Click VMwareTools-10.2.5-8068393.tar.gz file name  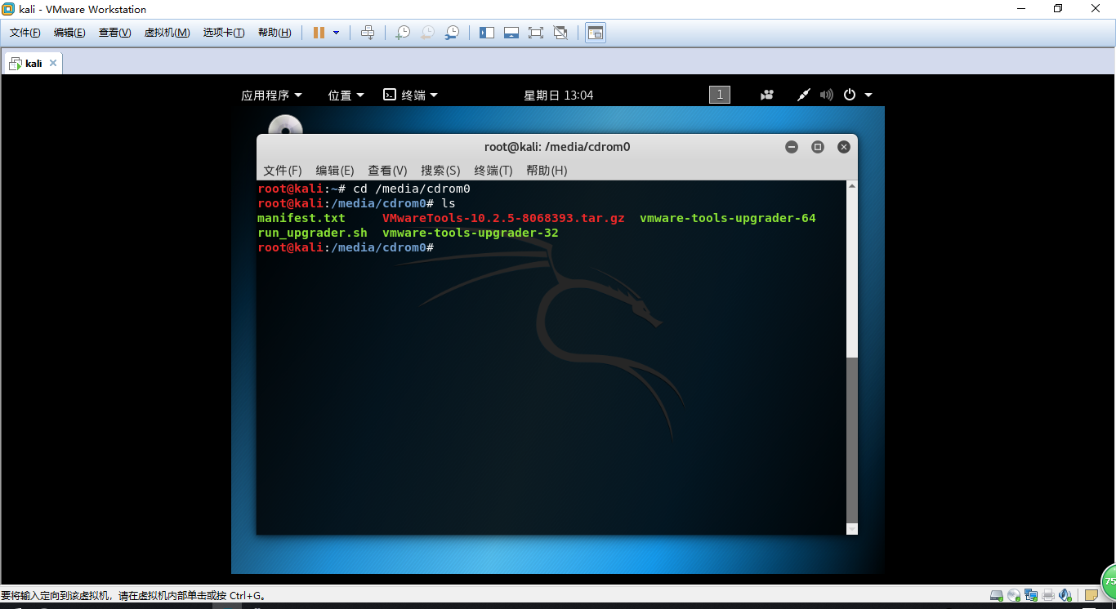[503, 218]
